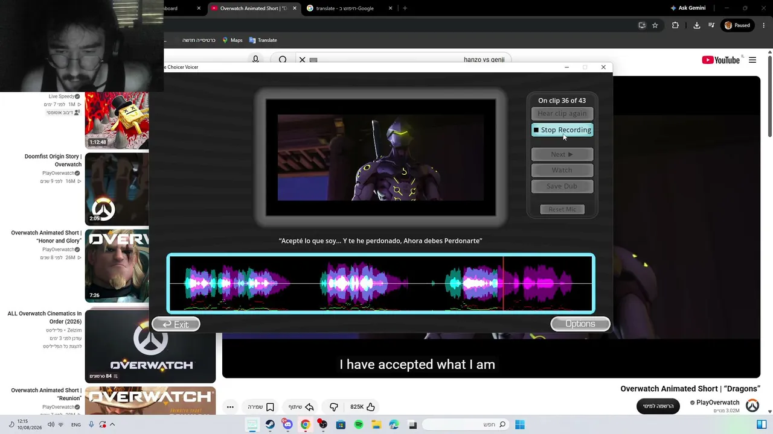Open Google Chrome from the taskbar
Screen dimensions: 773x434
tap(306, 425)
